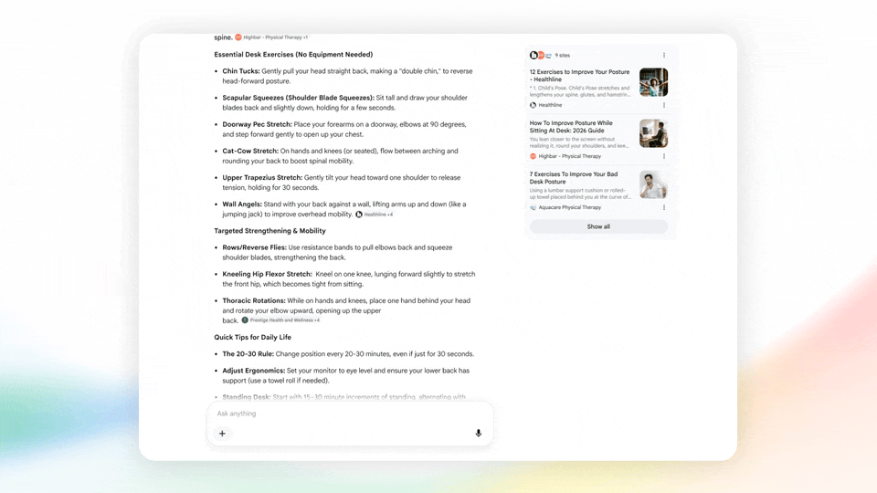877x493 pixels.
Task: Click the Aquacare article thumbnail image
Action: 654,184
